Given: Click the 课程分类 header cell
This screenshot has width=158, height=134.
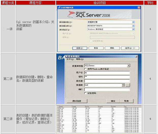Looking at the screenshot, I should [x=8, y=3].
